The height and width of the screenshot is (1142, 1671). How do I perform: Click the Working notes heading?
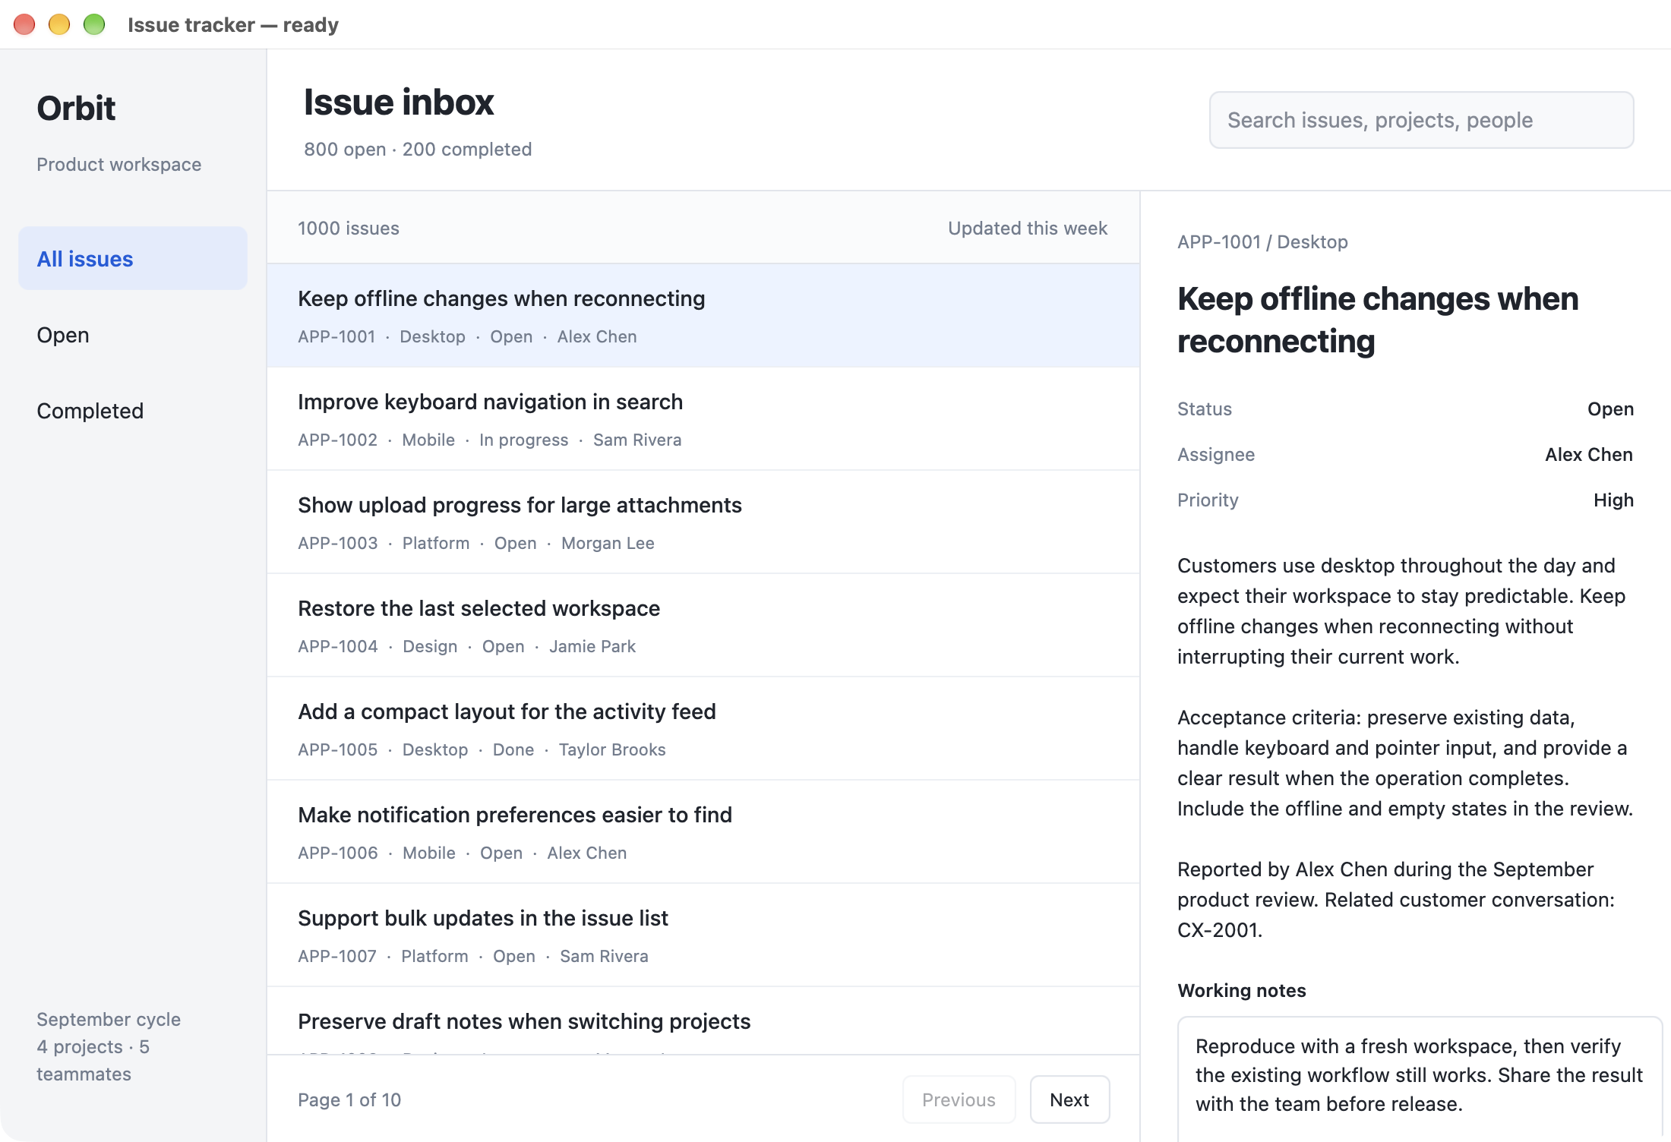1242,990
